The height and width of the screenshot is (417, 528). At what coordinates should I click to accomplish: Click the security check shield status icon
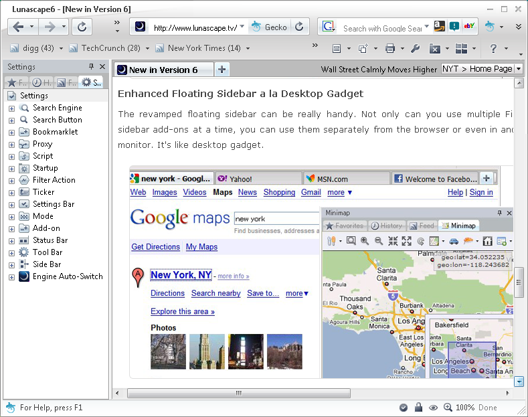(x=404, y=408)
